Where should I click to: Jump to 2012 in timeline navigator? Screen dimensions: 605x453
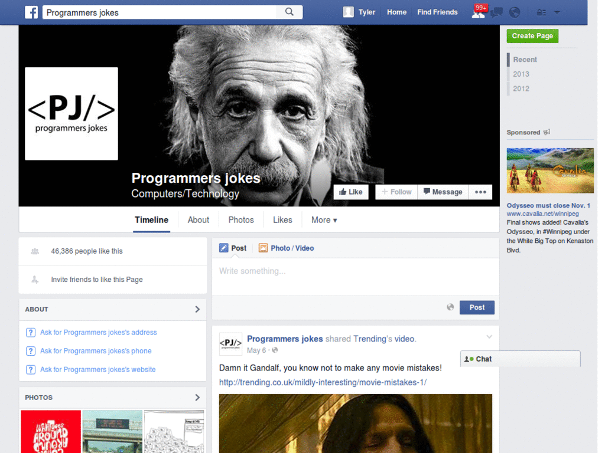coord(521,88)
